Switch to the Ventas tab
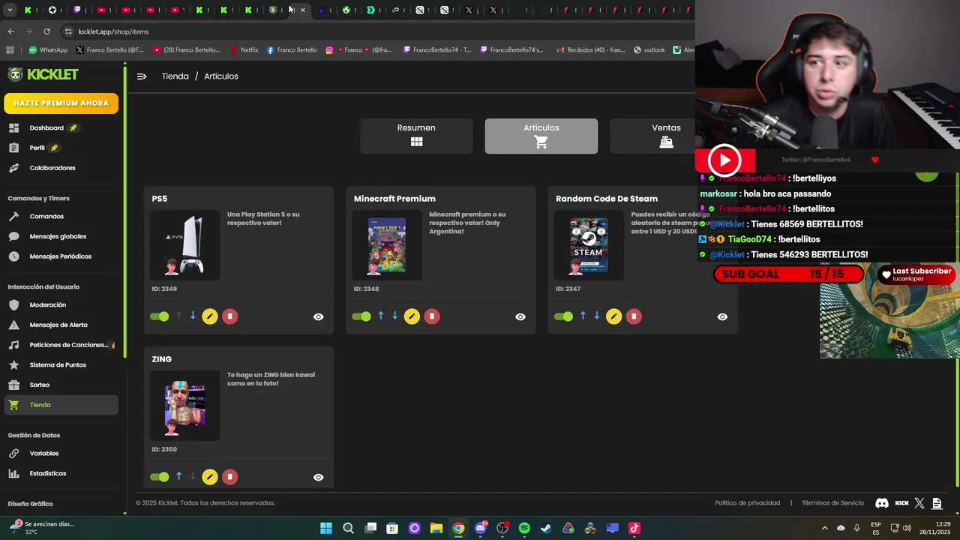The height and width of the screenshot is (540, 960). [666, 136]
